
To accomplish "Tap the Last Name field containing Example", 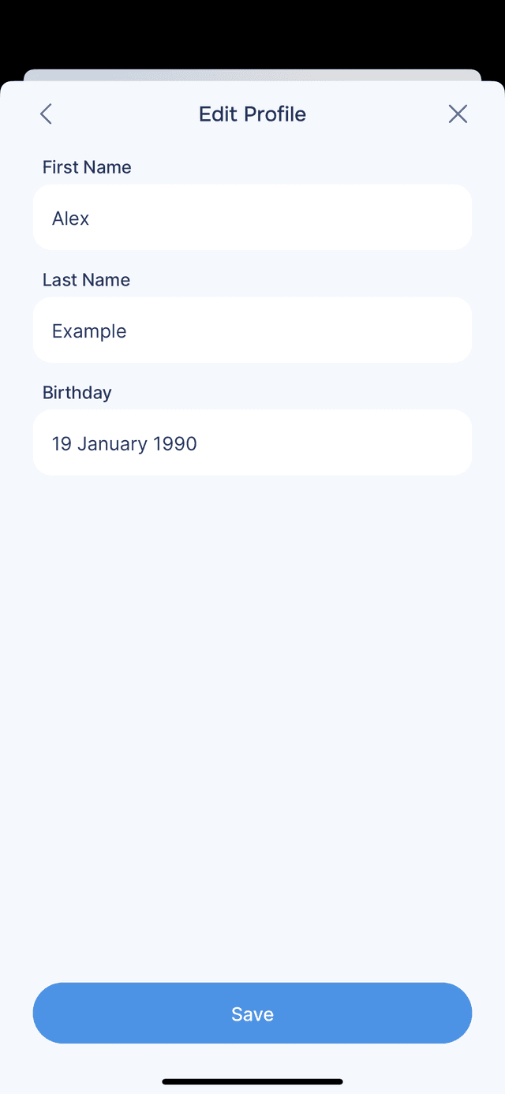I will (252, 330).
